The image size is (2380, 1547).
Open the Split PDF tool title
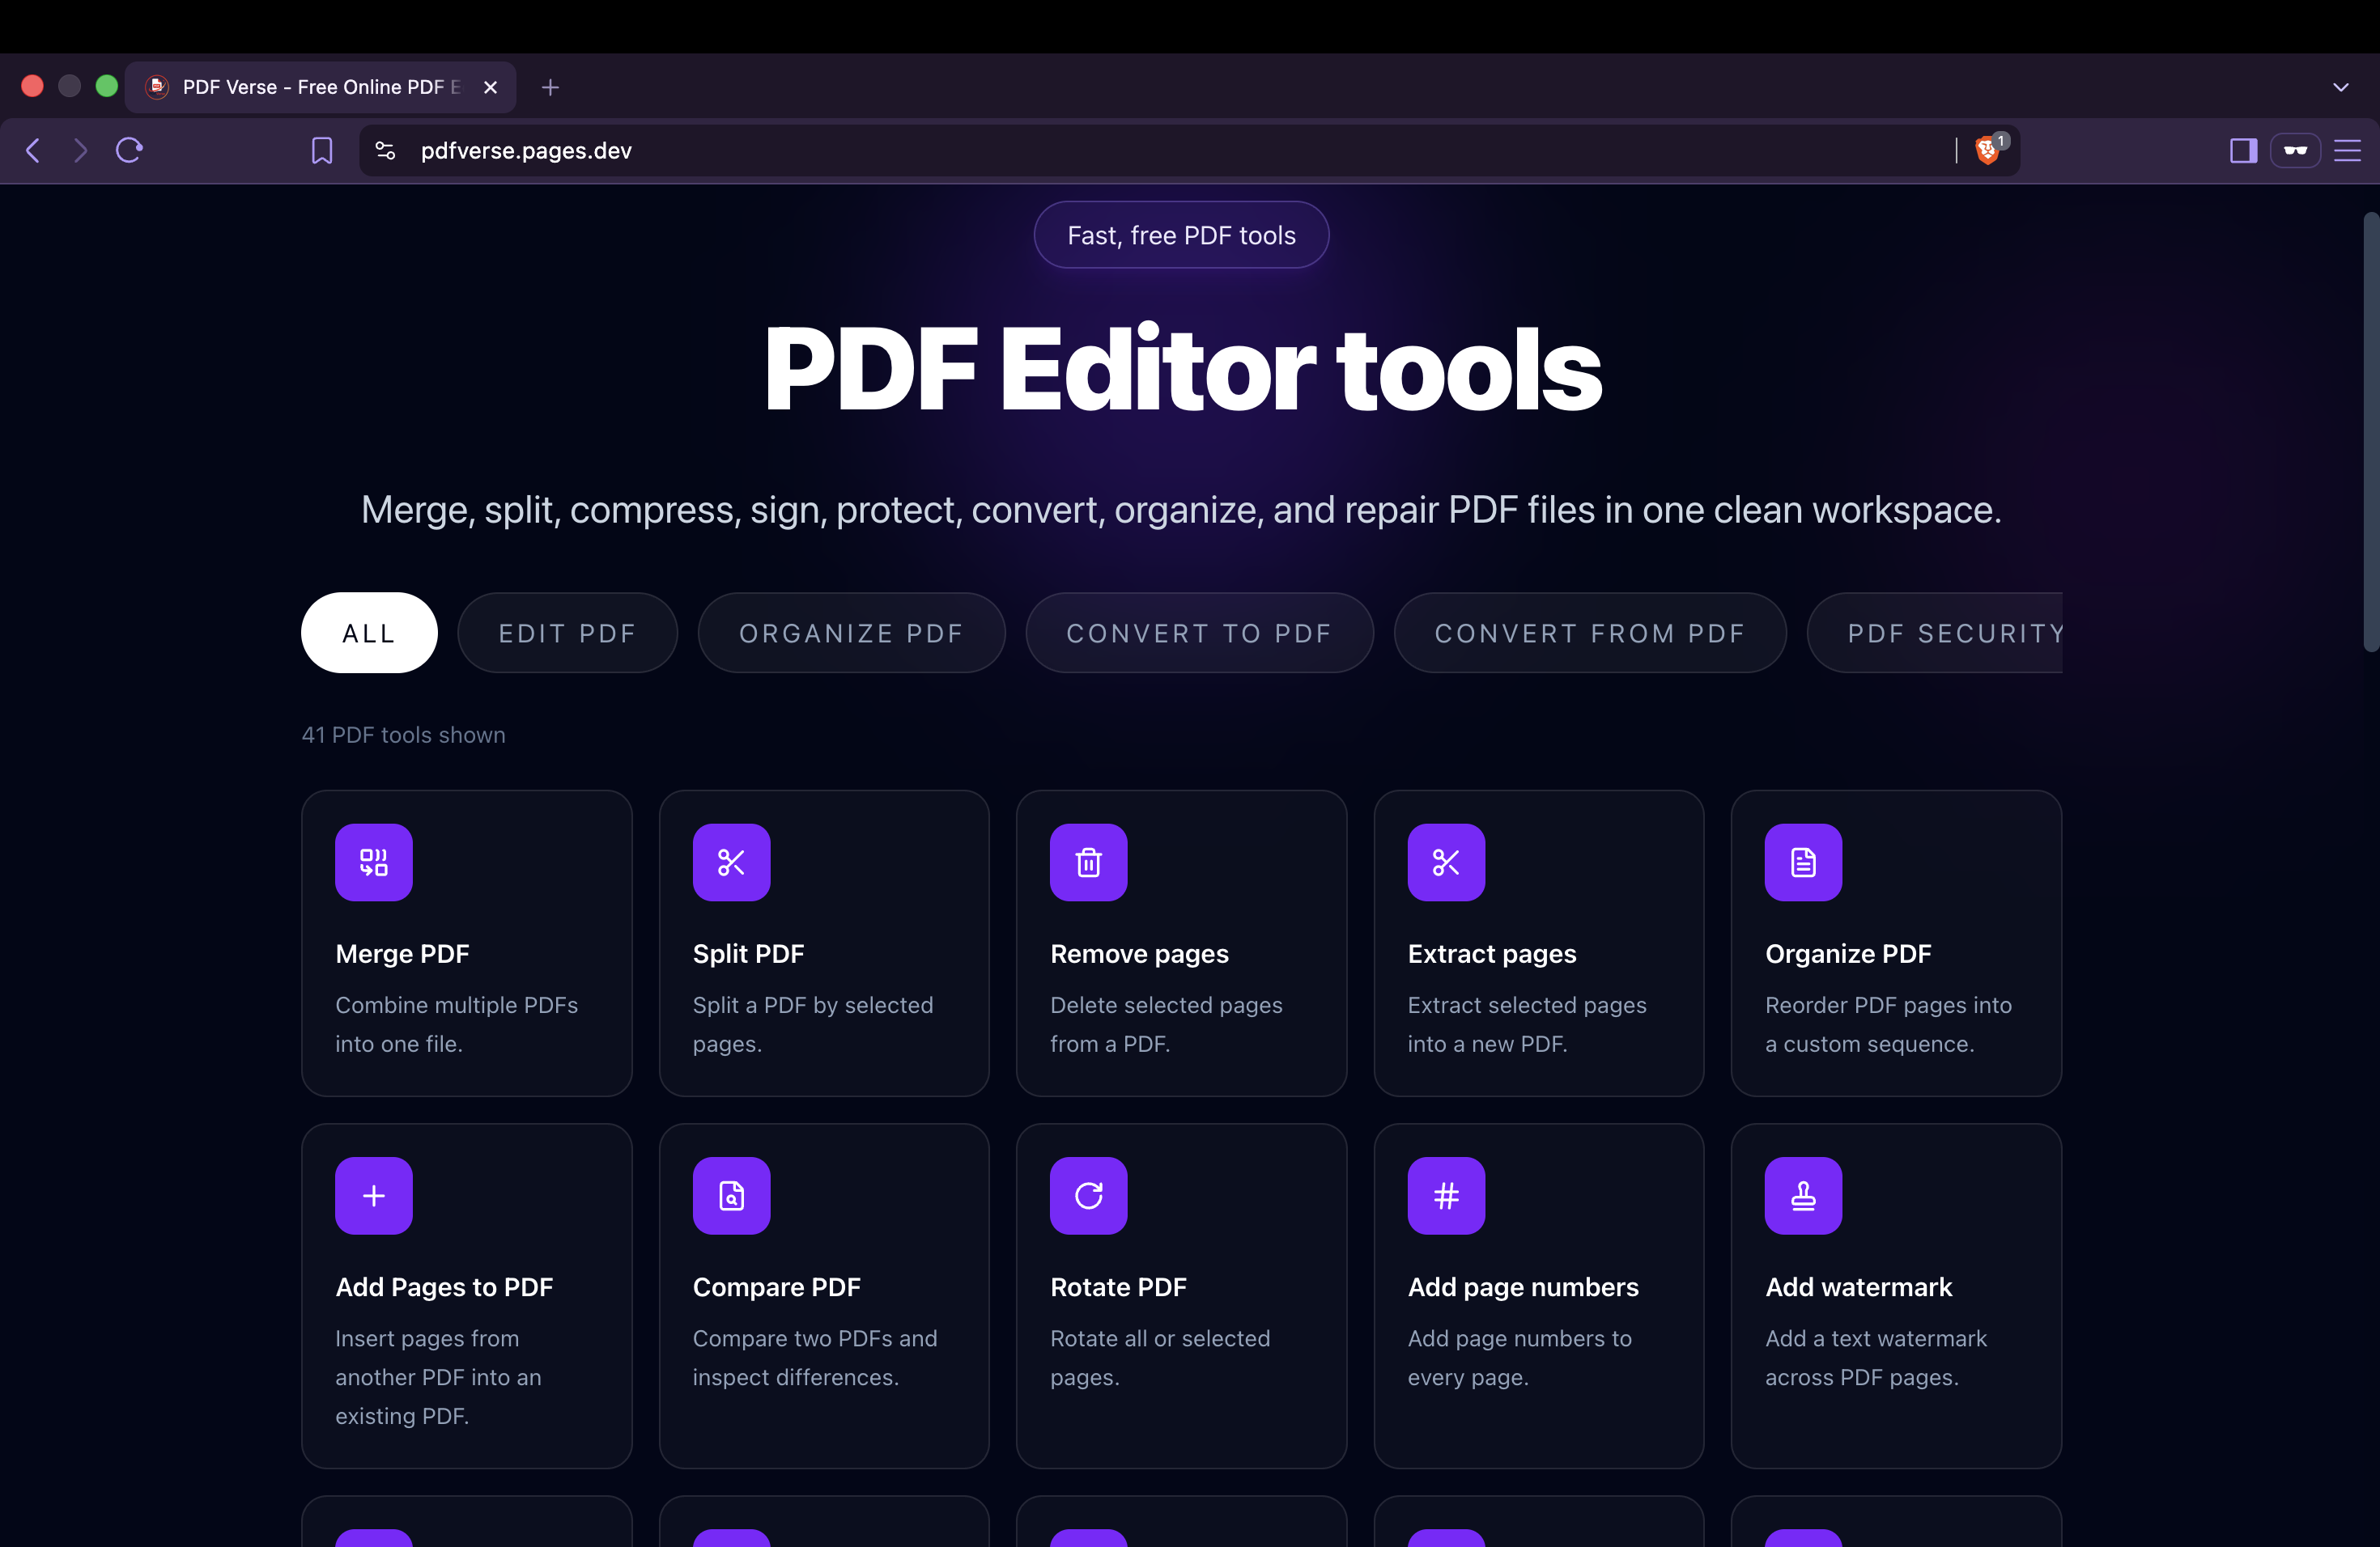[748, 953]
